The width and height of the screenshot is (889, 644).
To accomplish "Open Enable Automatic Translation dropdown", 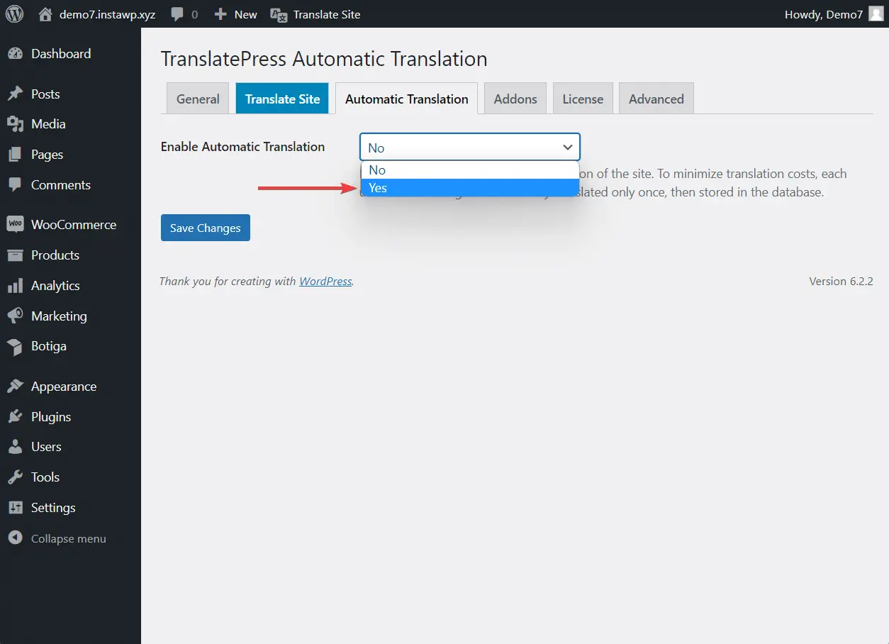I will click(470, 148).
